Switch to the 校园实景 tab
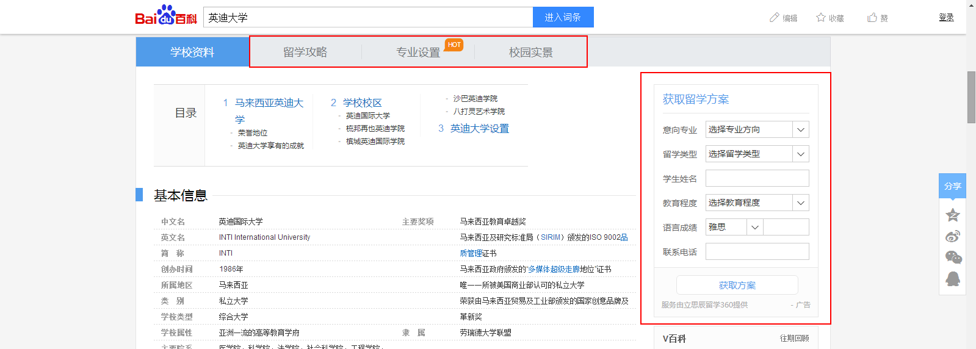The image size is (976, 349). pos(531,52)
